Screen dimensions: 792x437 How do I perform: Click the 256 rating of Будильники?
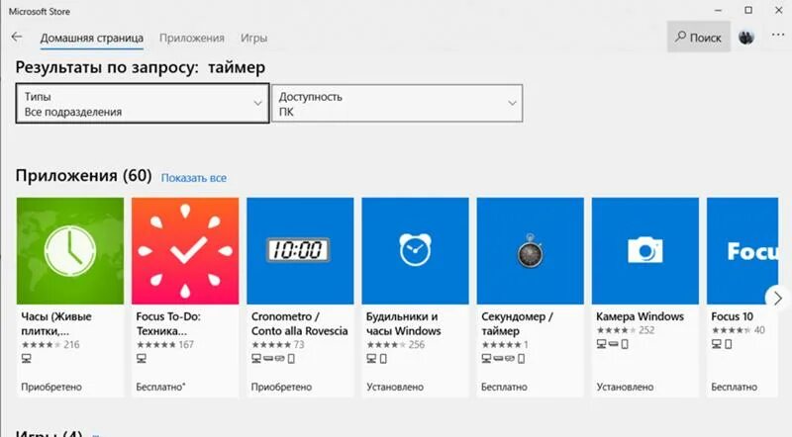tap(417, 345)
